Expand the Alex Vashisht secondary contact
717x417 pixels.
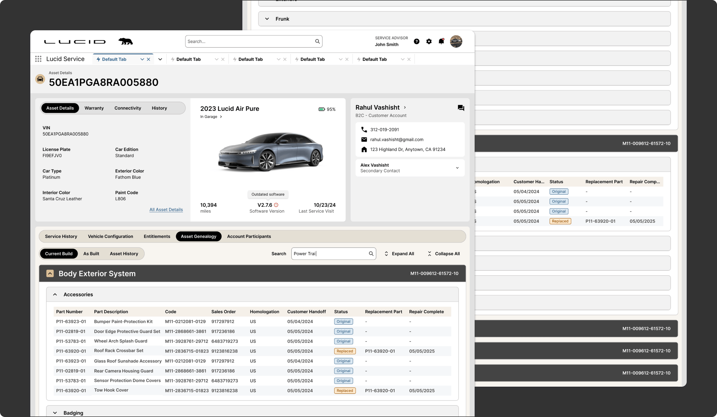pos(457,168)
